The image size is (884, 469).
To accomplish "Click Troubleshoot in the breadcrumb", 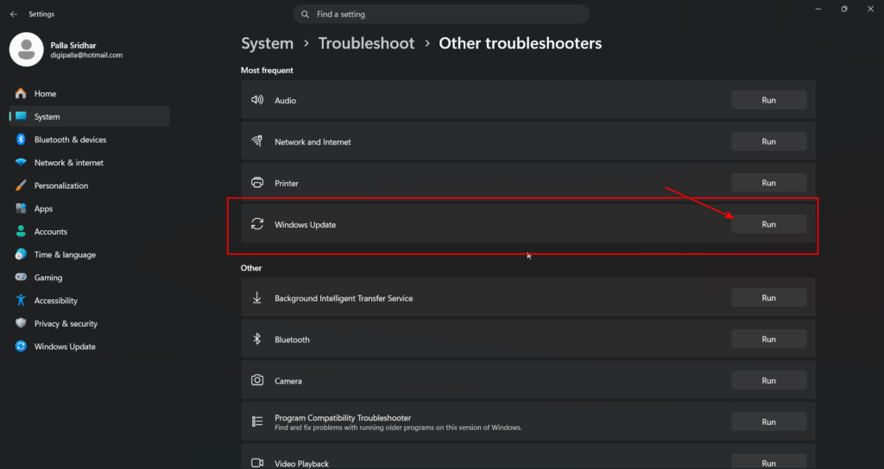I will pyautogui.click(x=366, y=43).
